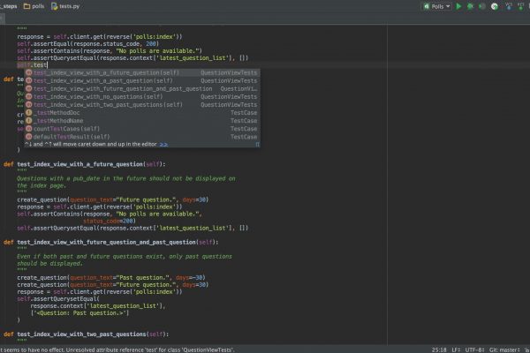Click field icon beside _testMethodDoc suggestion

[29, 112]
